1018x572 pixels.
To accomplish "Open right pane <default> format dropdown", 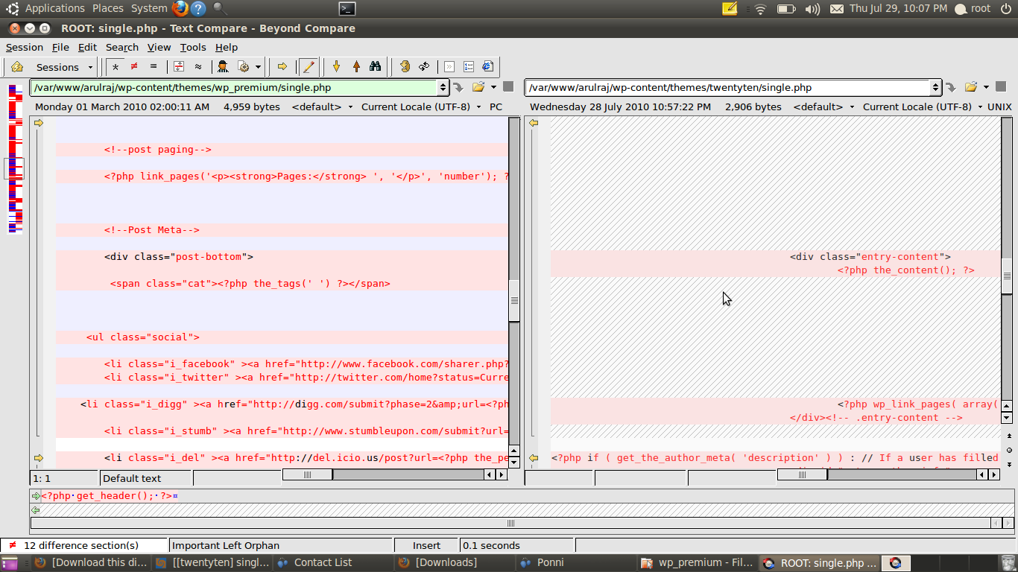I will coord(824,107).
